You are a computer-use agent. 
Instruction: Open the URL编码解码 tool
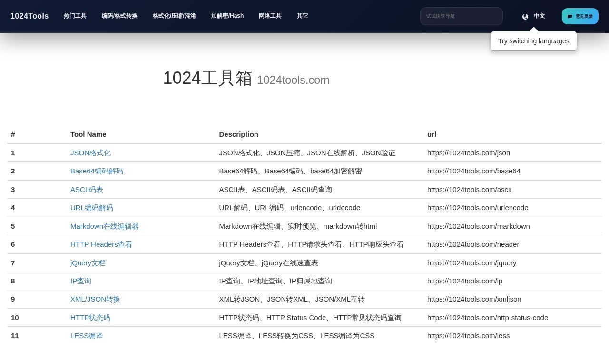click(x=92, y=208)
